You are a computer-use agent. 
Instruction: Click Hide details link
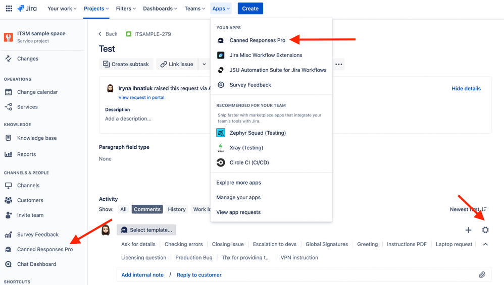[x=466, y=89]
